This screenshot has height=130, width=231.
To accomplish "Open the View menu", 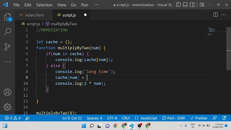I will (x=62, y=5).
